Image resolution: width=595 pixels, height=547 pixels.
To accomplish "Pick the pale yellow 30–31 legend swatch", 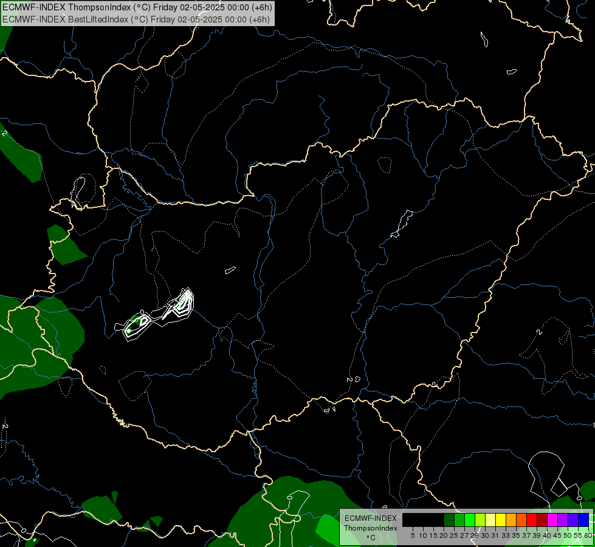I will 490,520.
